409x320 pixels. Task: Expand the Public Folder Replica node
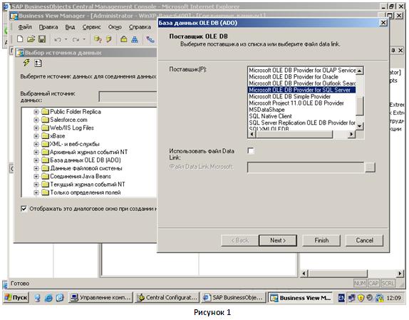(x=36, y=112)
